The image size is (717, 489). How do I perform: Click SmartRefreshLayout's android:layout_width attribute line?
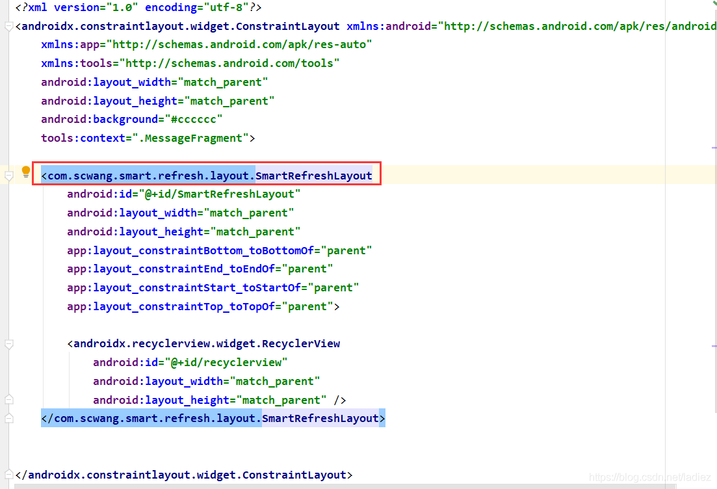point(181,213)
